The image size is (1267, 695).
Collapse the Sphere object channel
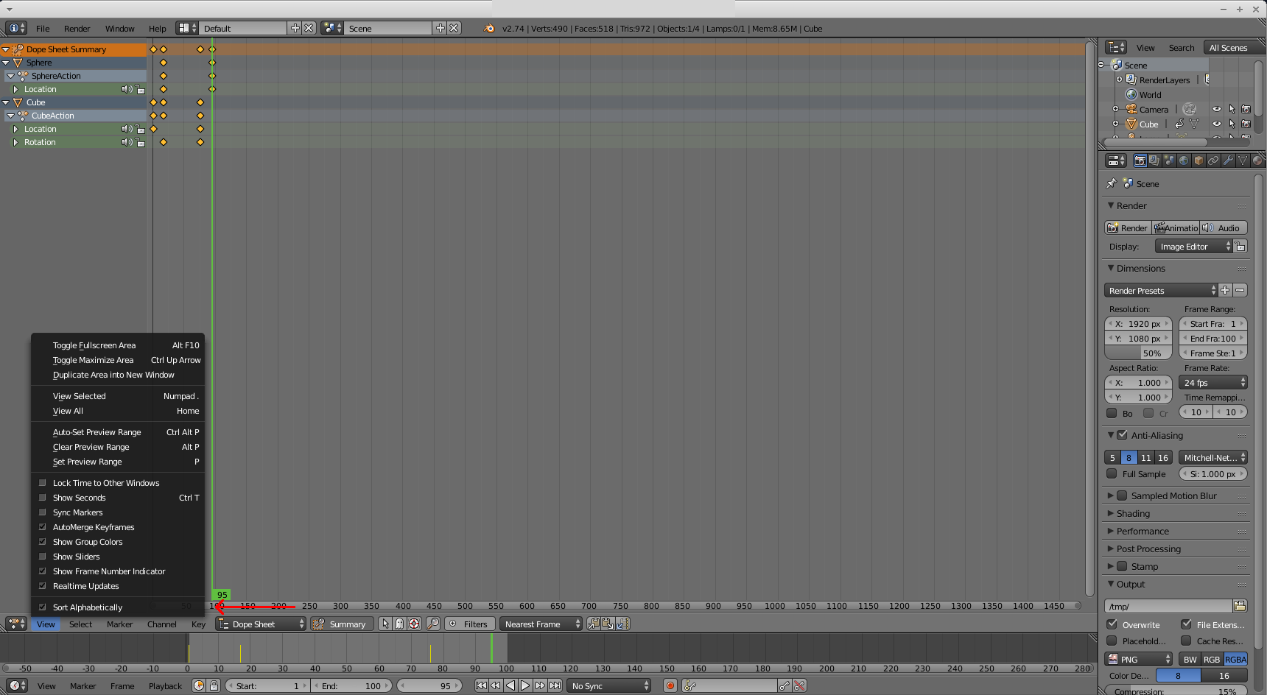click(x=6, y=63)
